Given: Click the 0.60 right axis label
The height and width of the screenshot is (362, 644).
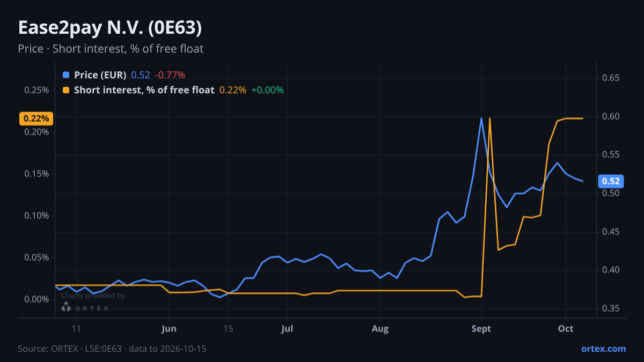Looking at the screenshot, I should tap(611, 116).
